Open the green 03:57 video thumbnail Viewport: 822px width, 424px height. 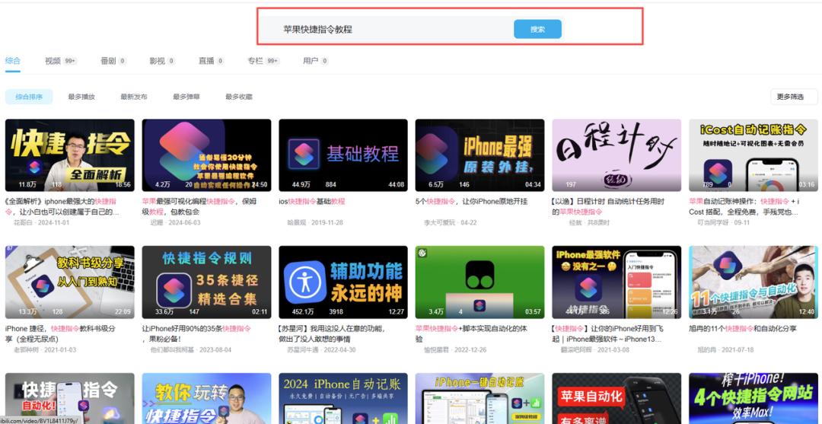[479, 282]
